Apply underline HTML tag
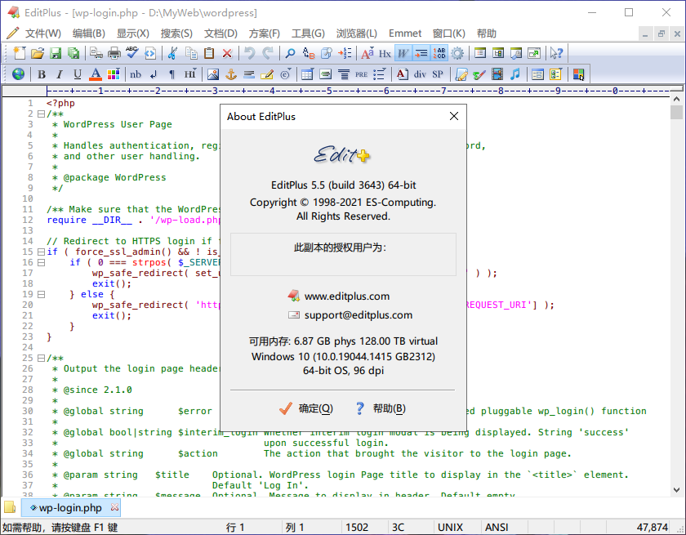The width and height of the screenshot is (686, 535). [78, 74]
